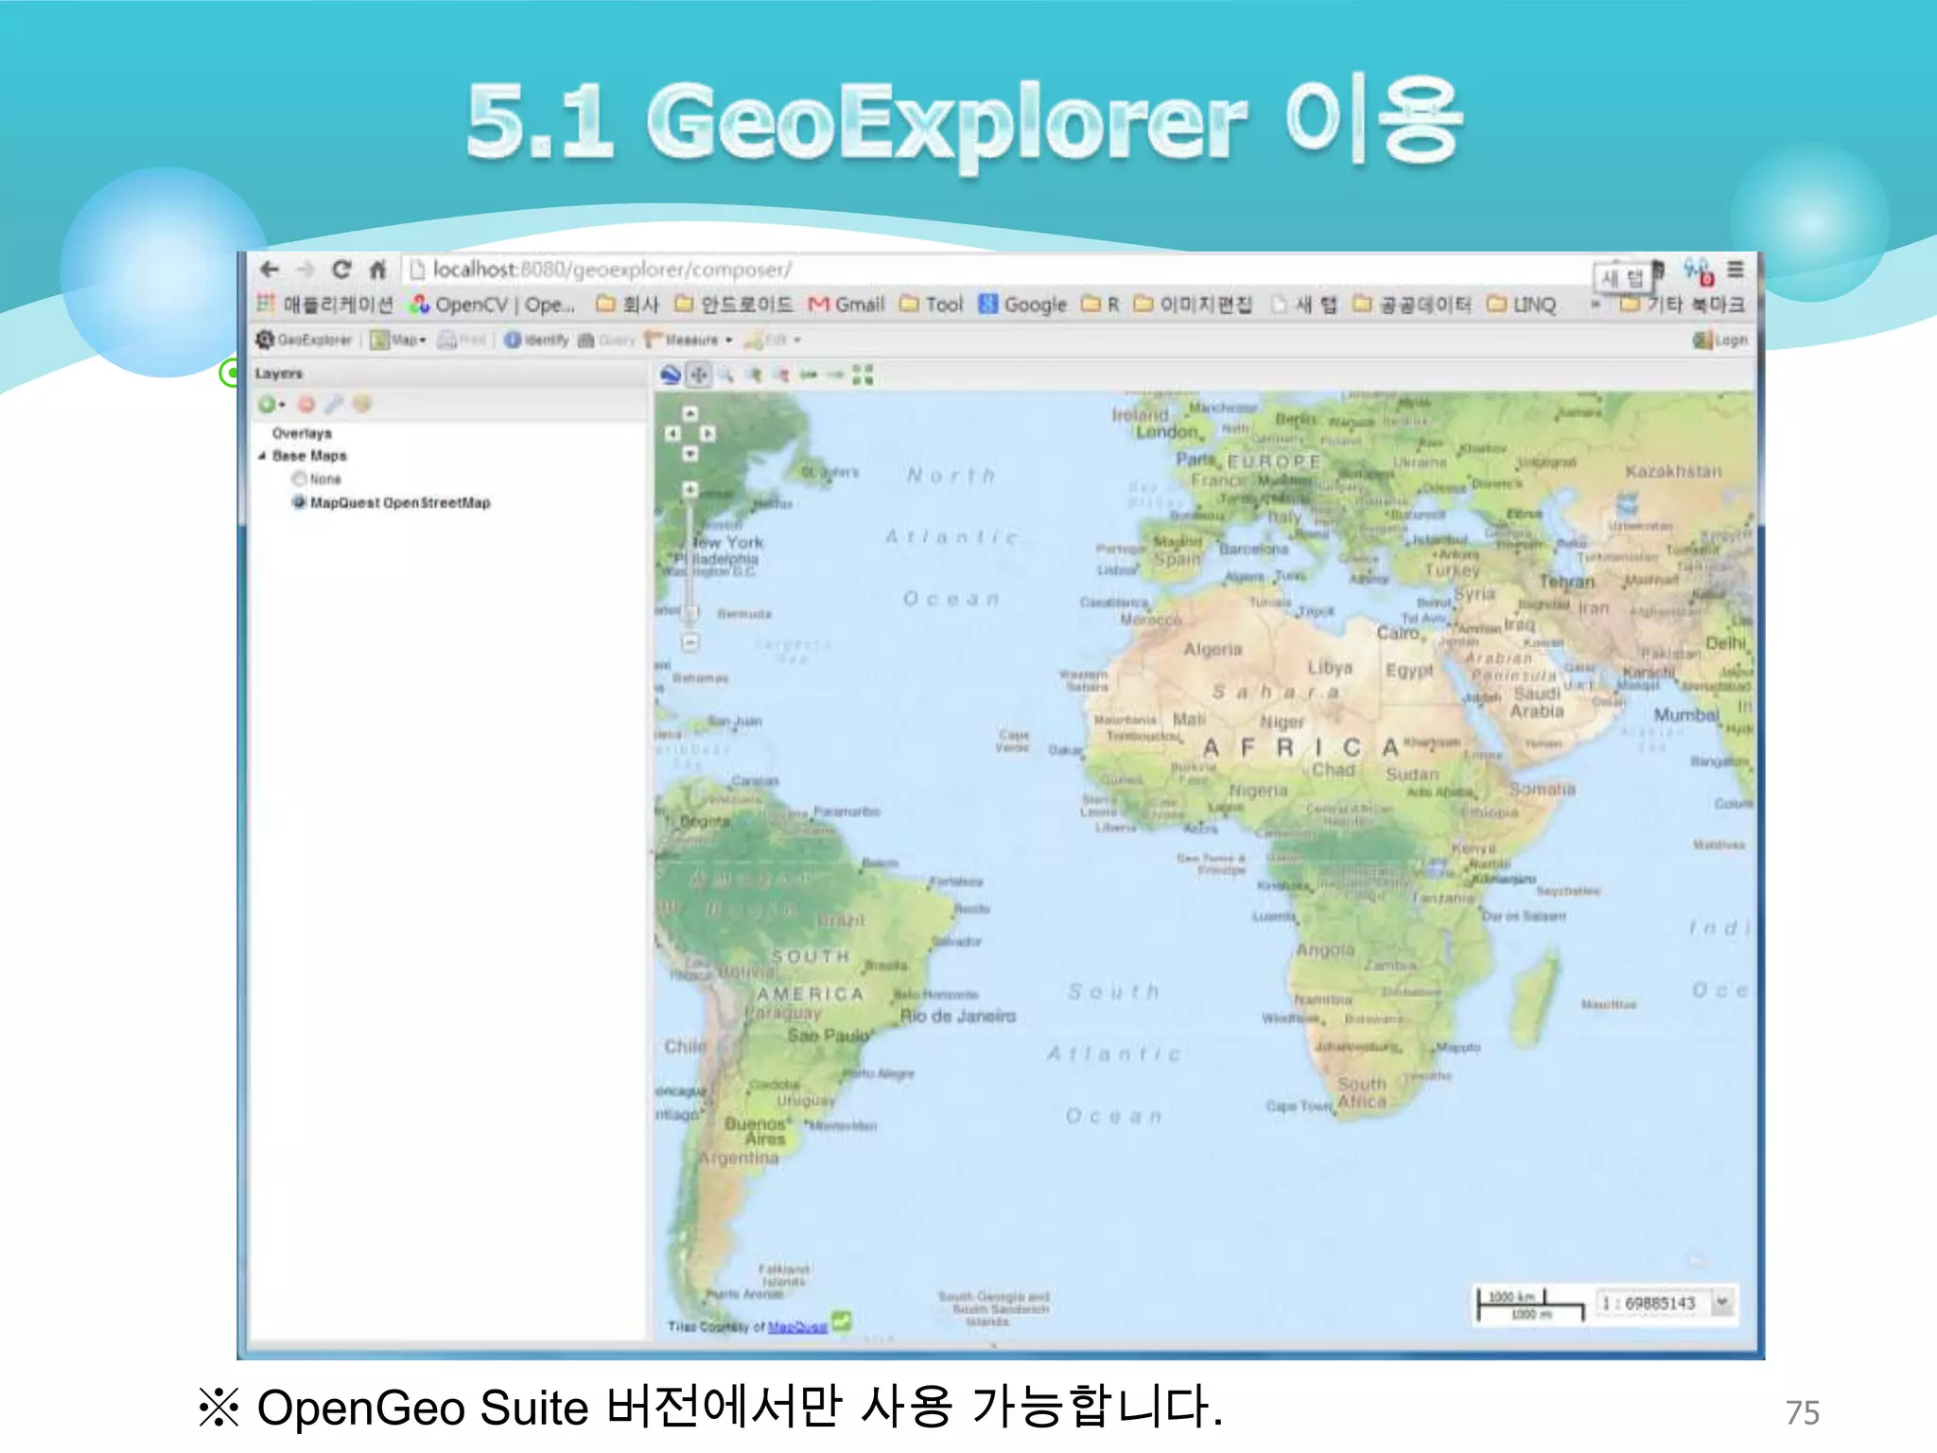Click the Zoom out toolbar icon
1937x1453 pixels.
[781, 376]
